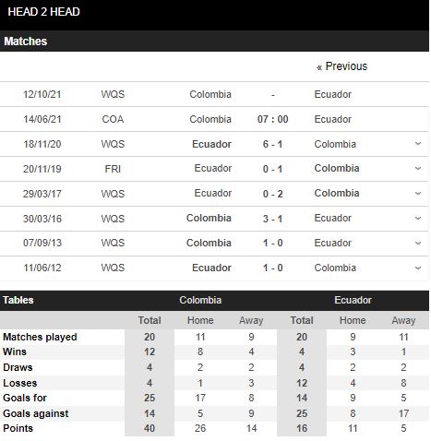Click the Matches section header
Screen dimensions: 431x441
pos(214,42)
